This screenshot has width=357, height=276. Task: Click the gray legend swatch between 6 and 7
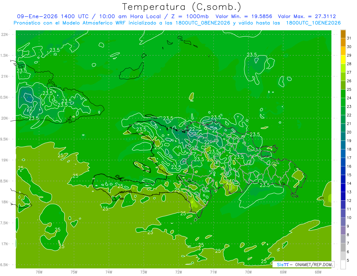coord(343,248)
